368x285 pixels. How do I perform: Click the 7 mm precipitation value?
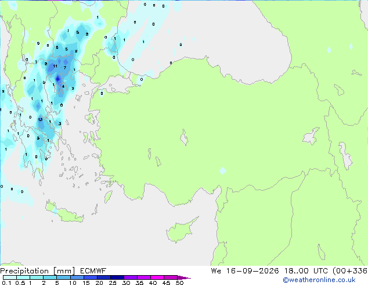pyautogui.click(x=65, y=68)
